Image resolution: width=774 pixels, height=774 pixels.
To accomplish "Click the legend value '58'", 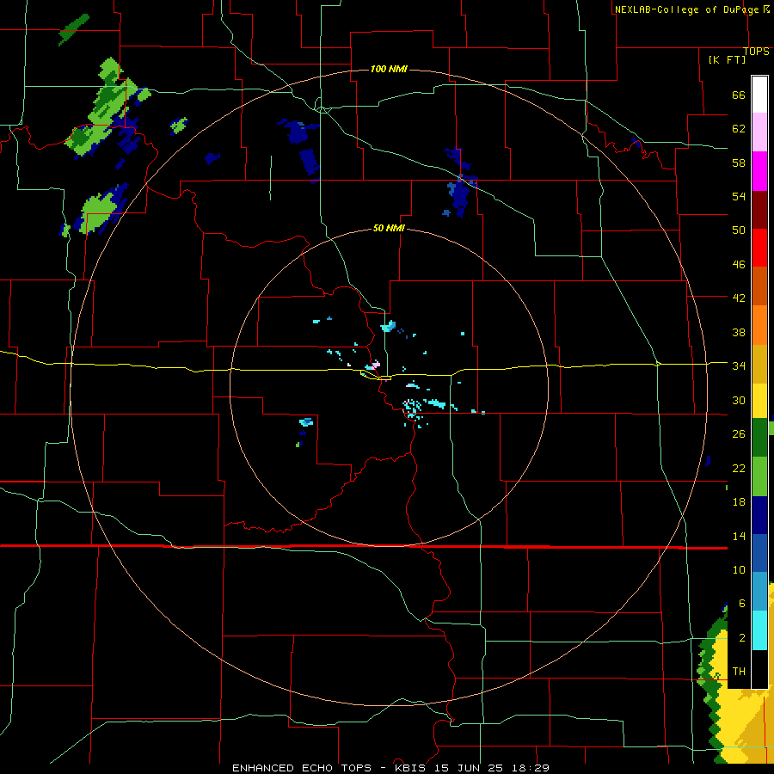I will point(739,163).
